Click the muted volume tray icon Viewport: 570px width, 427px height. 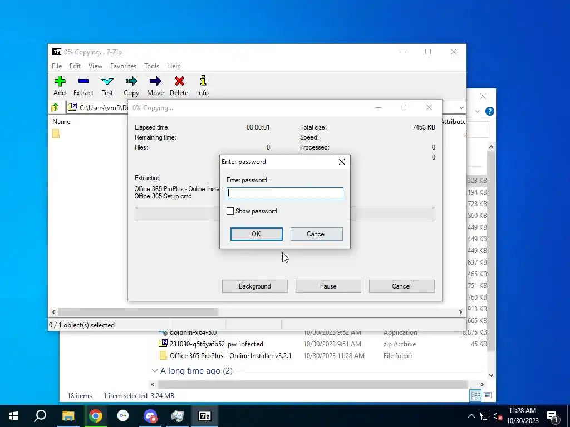tap(498, 416)
